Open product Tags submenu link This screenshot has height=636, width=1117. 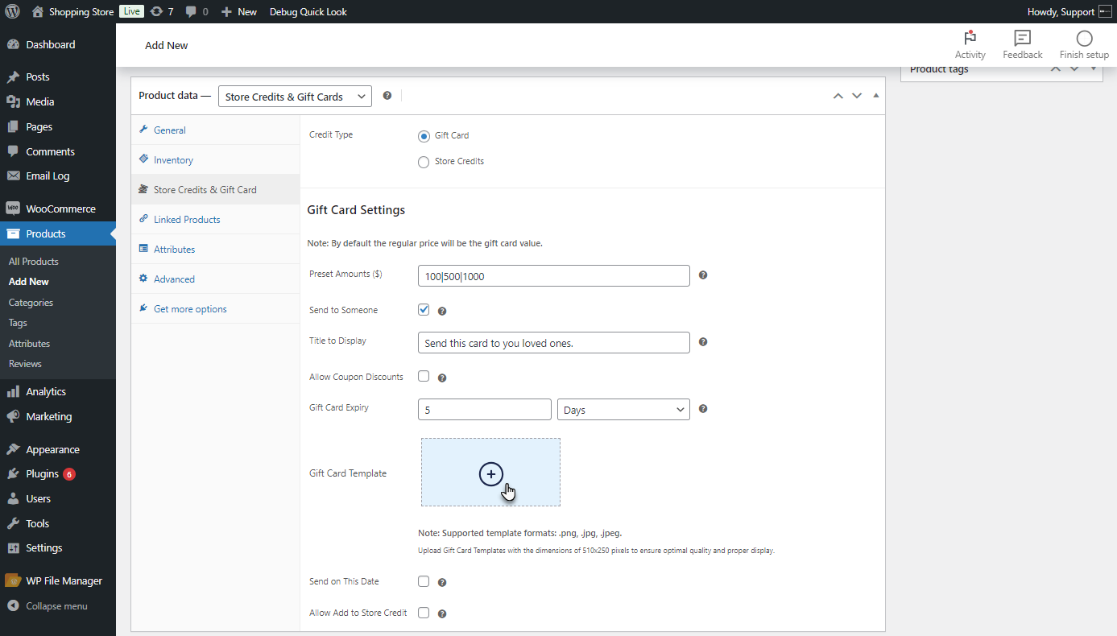click(18, 323)
